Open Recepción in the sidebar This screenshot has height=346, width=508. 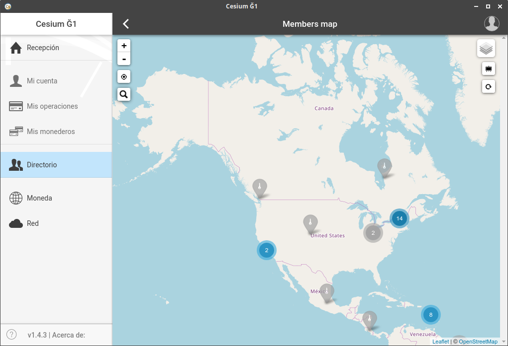pyautogui.click(x=56, y=48)
